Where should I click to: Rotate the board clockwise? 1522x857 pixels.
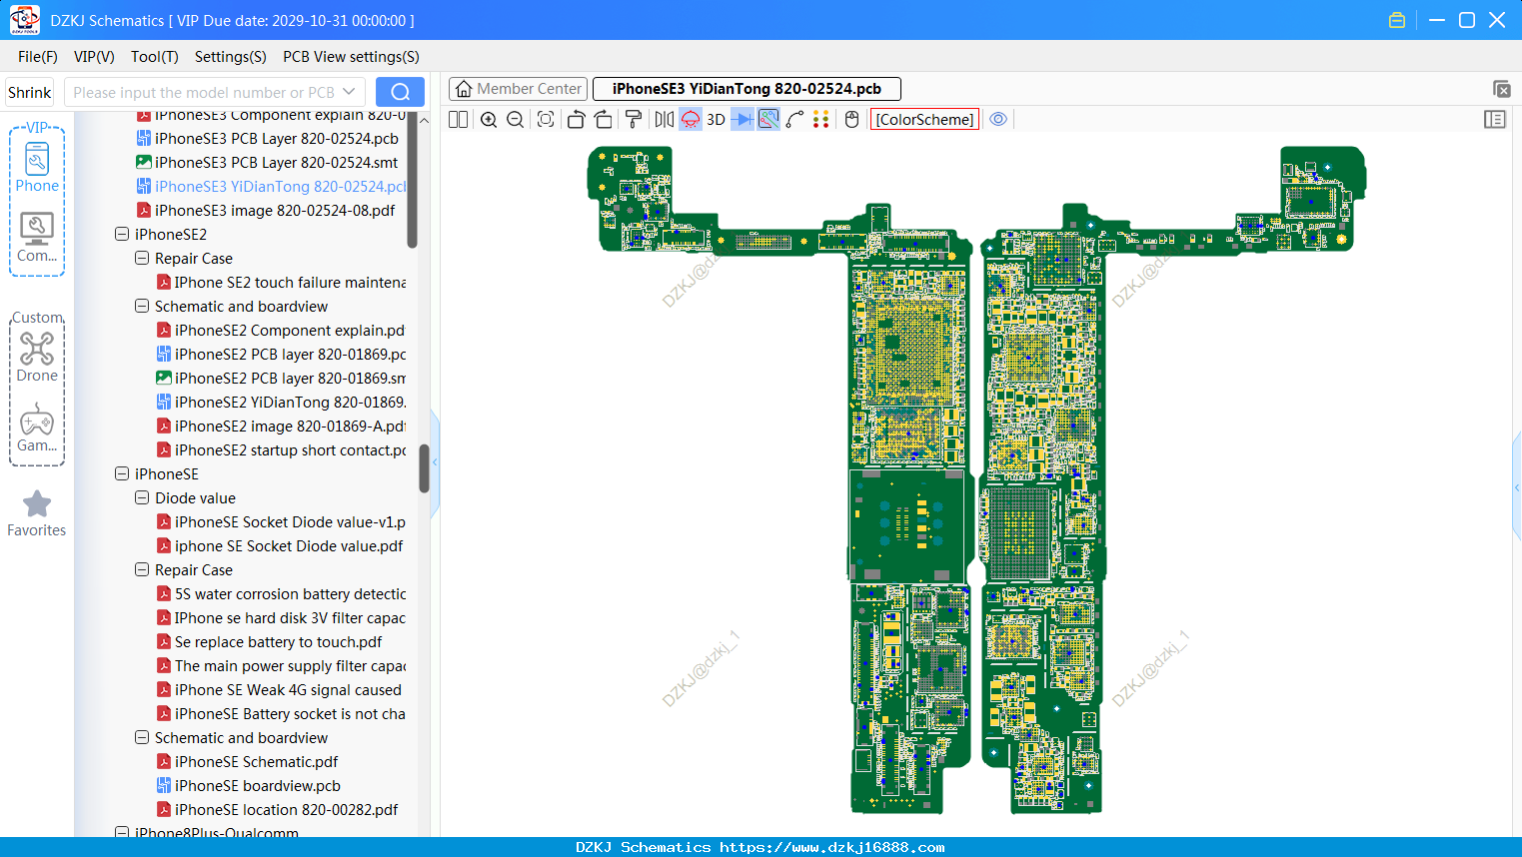(x=603, y=119)
